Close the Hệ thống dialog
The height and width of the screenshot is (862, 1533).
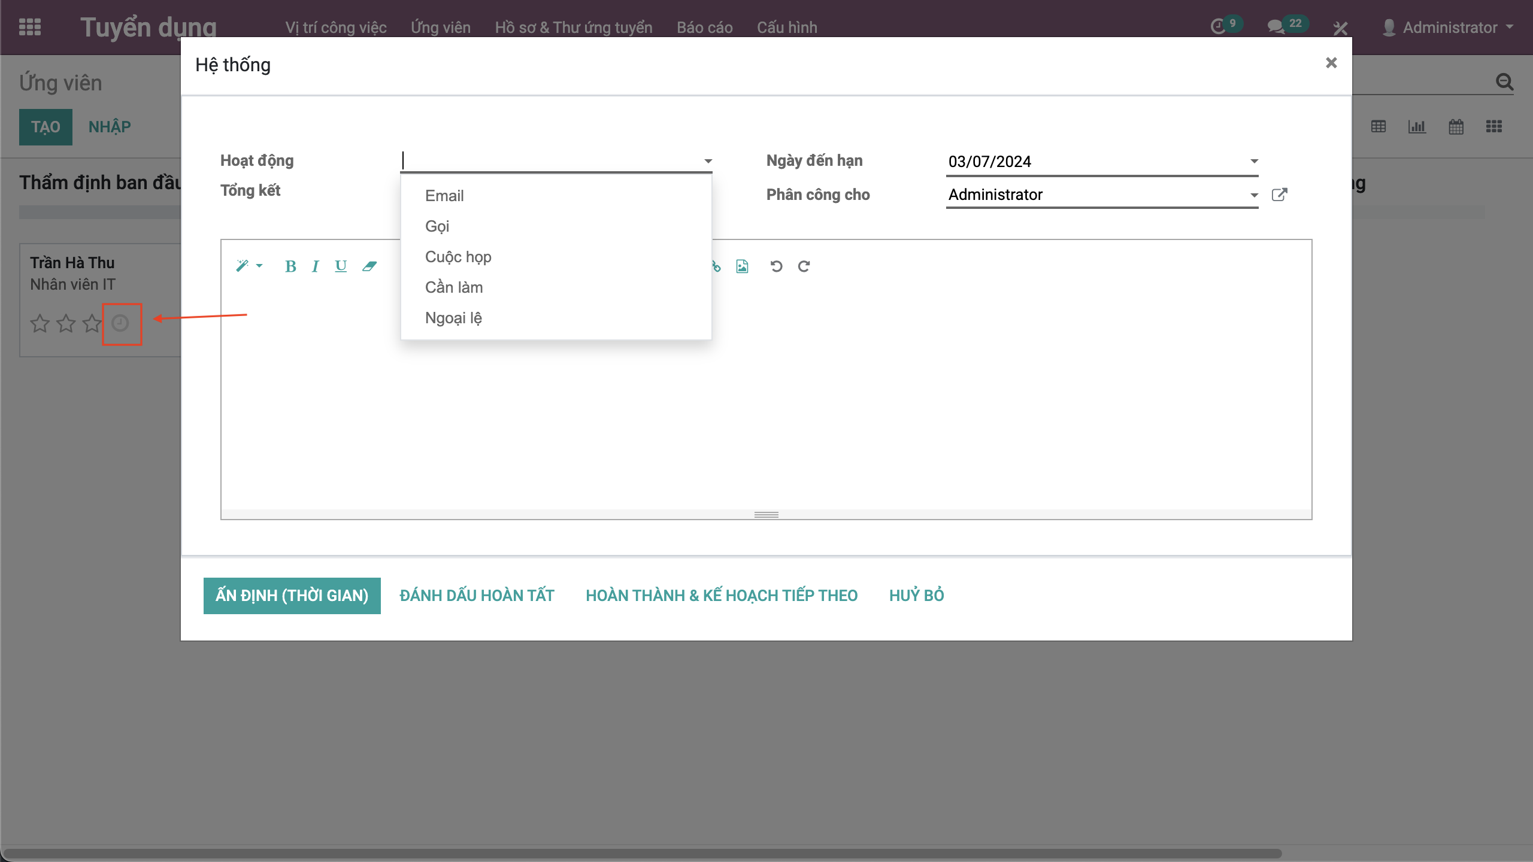1331,63
